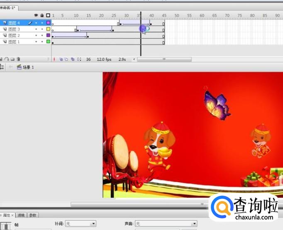Click the timeline horizontal scrollbar thumb
Image resolution: width=283 pixels, height=230 pixels.
(164, 59)
